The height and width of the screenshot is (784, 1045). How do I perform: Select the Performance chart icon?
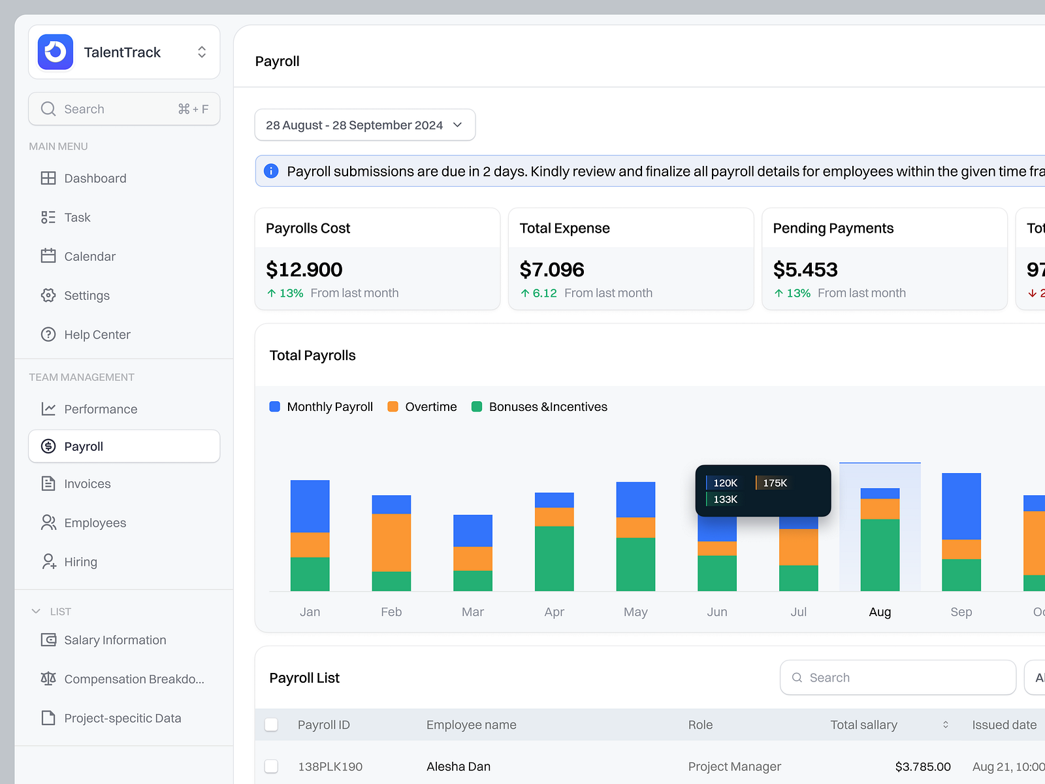[x=48, y=408]
